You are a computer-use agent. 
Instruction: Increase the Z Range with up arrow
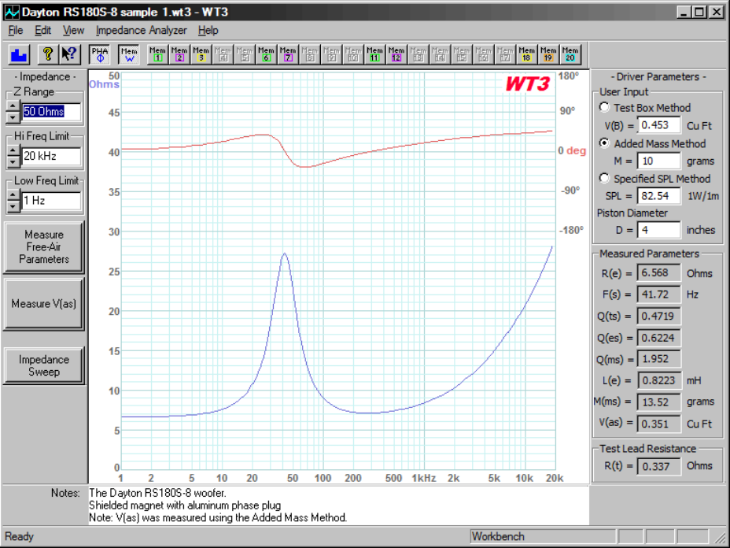click(13, 106)
